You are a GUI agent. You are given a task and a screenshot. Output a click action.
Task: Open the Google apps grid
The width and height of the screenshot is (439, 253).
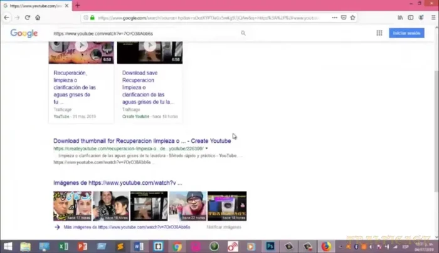[379, 33]
